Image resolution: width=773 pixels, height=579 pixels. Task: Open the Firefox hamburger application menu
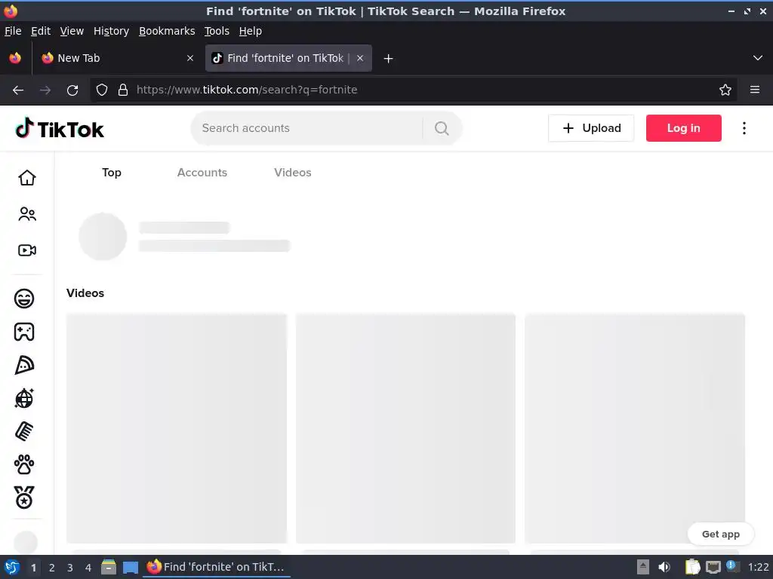pos(755,90)
